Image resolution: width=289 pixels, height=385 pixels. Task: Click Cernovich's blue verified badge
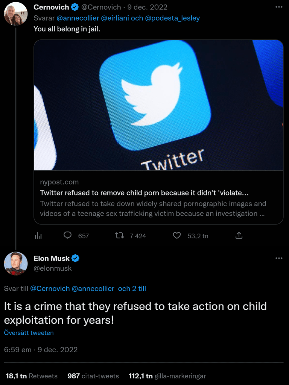(75, 7)
